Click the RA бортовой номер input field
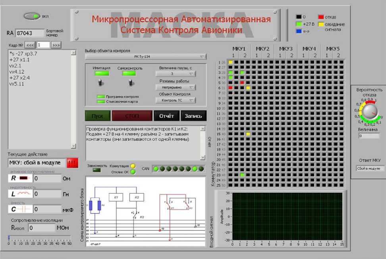The height and width of the screenshot is (259, 386). pyautogui.click(x=29, y=33)
